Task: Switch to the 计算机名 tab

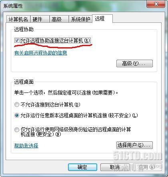Action: click(18, 19)
